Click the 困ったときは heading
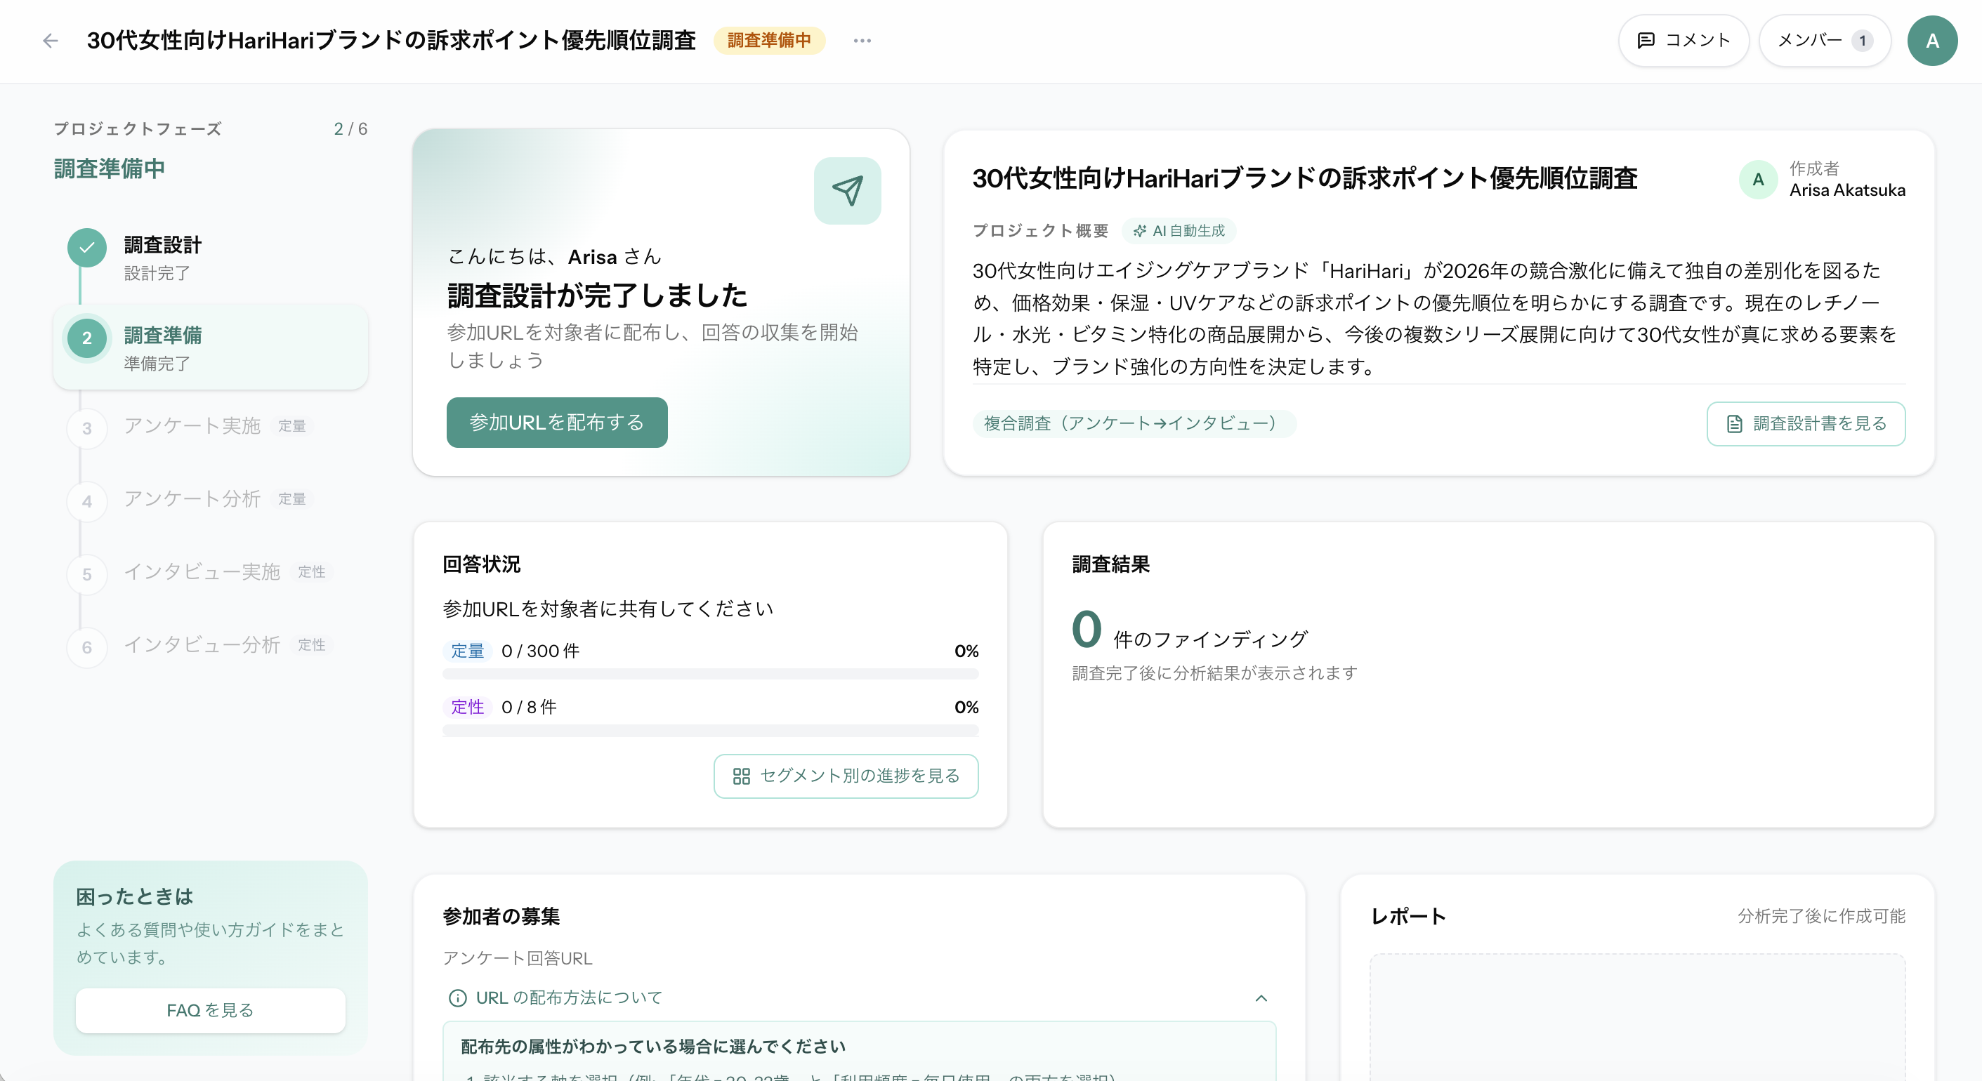This screenshot has width=1982, height=1081. coord(135,896)
